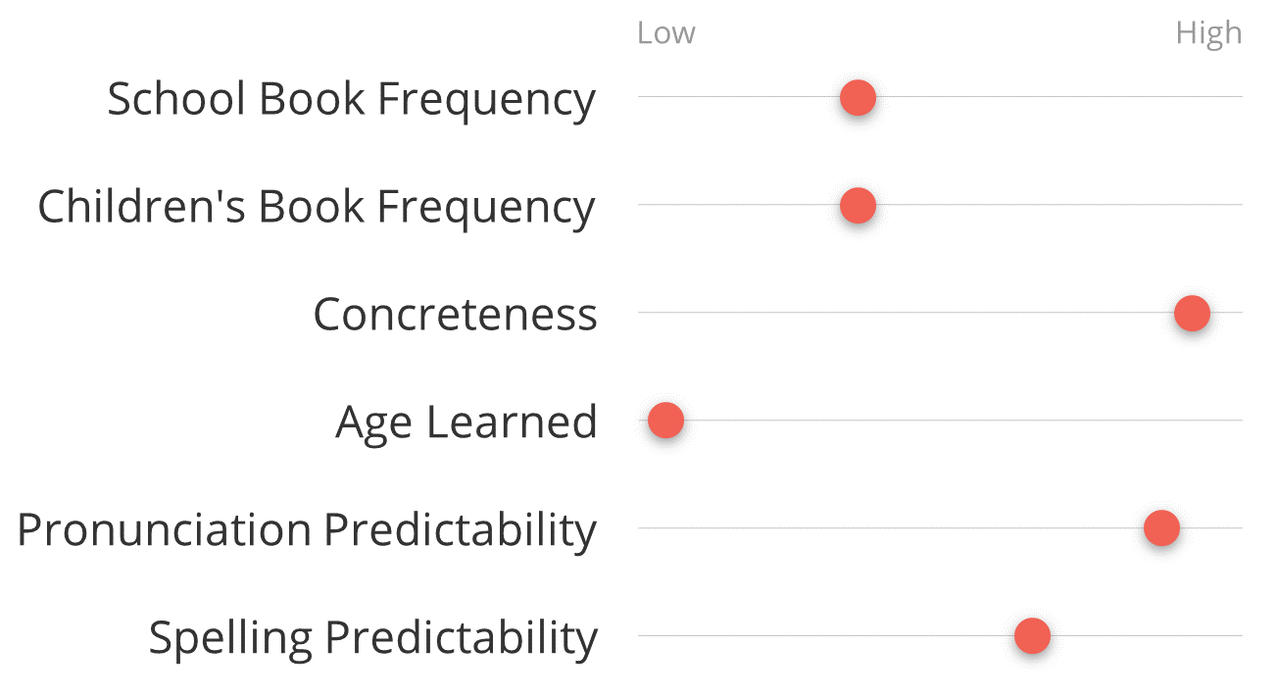Screen dimensions: 1276x696
Task: Click the low end of the Spelling Predictability line
Action: 643,636
